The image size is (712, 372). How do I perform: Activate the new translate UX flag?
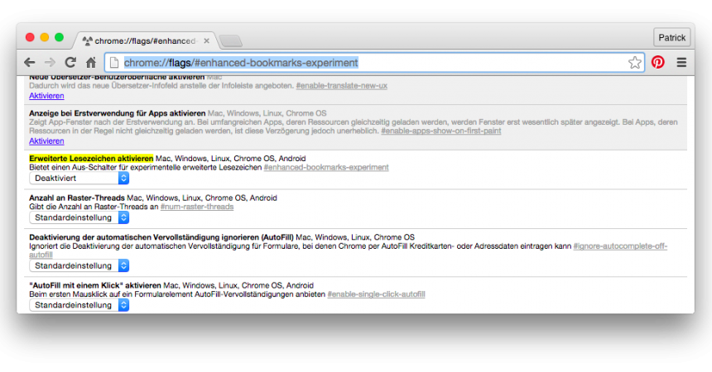coord(46,96)
